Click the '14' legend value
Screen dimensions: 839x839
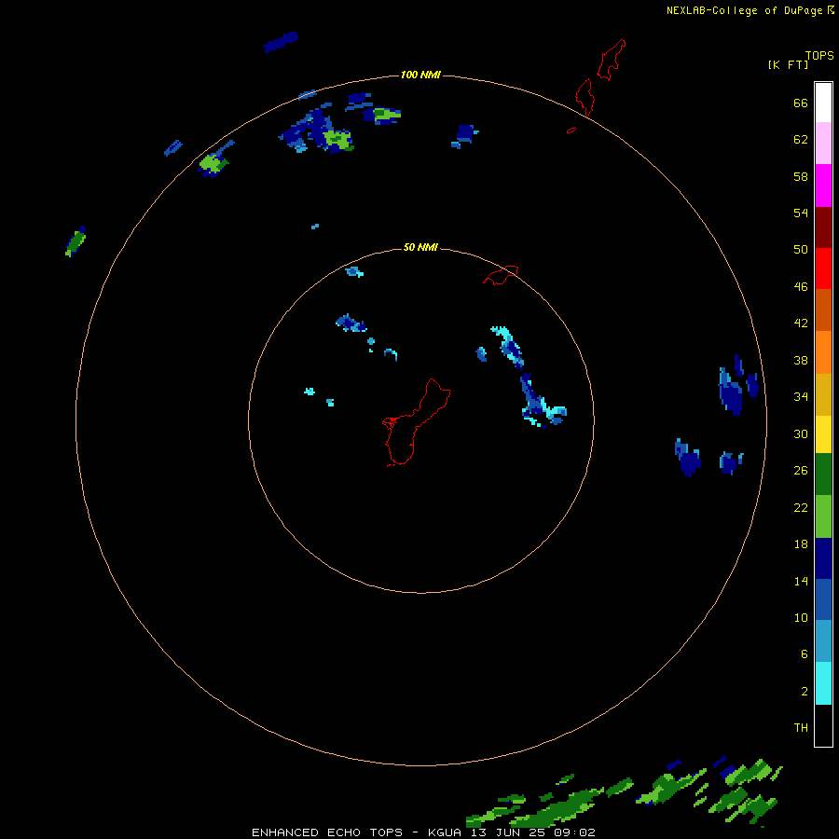point(801,581)
